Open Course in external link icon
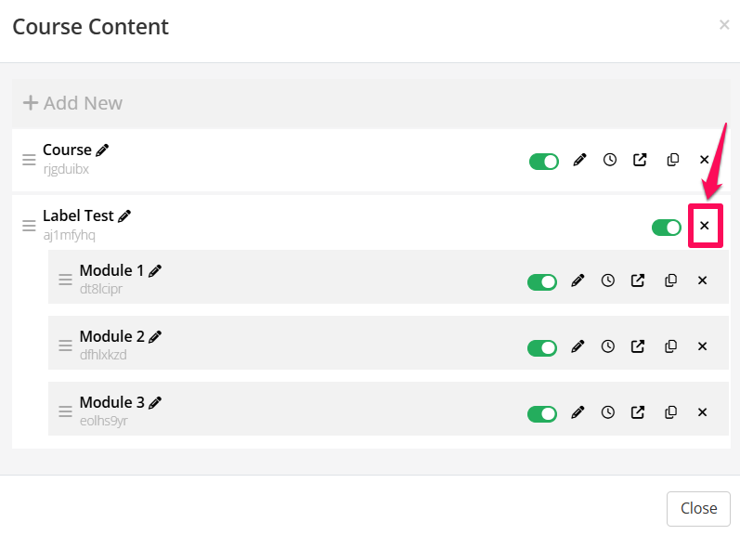 click(x=640, y=160)
